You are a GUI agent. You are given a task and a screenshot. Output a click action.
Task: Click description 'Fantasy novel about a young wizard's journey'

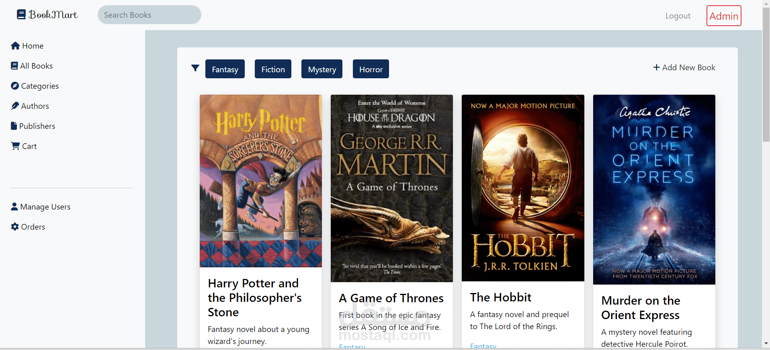[x=258, y=335]
